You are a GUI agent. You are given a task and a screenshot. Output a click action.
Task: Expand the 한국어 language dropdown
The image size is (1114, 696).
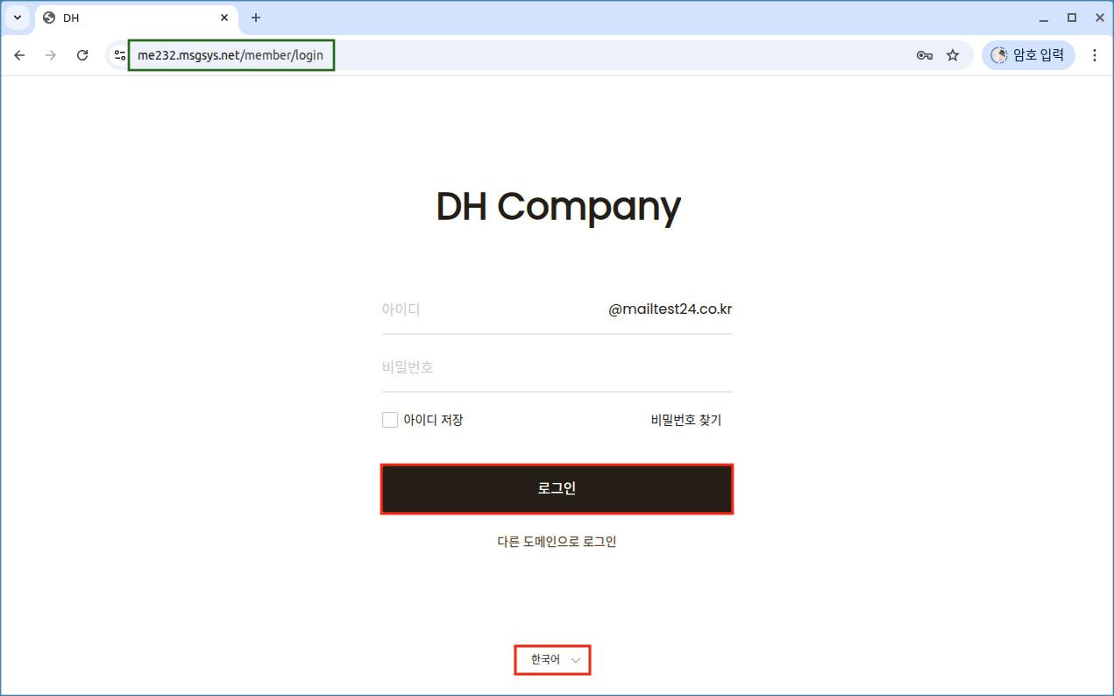tap(553, 660)
